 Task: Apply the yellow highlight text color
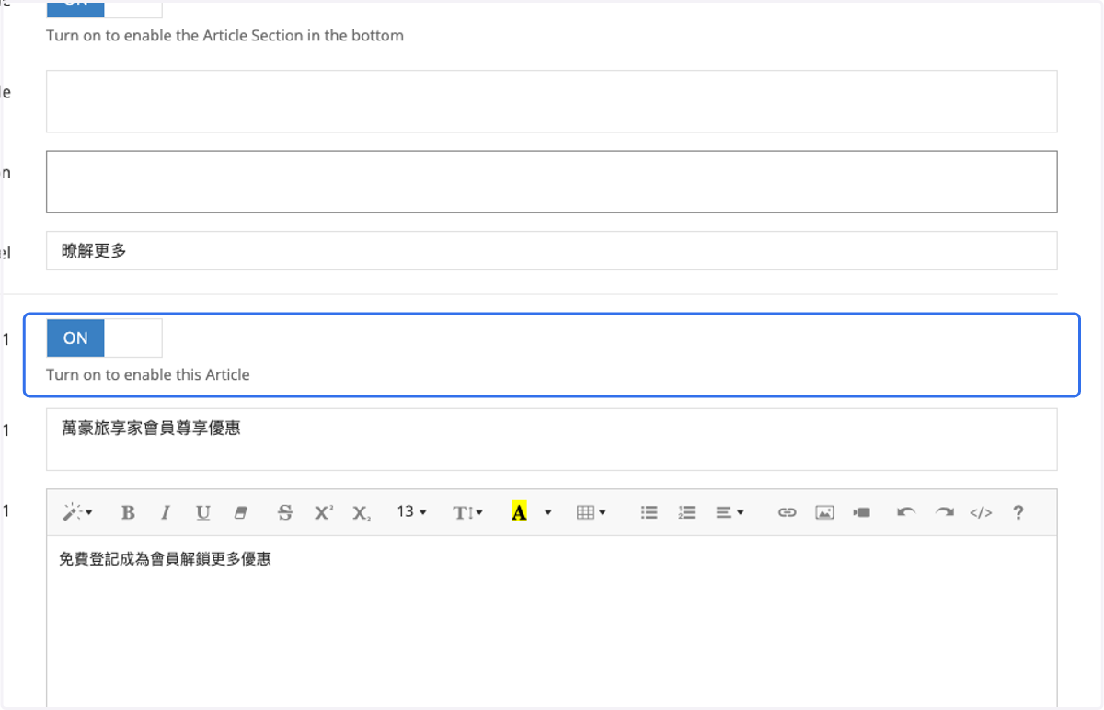pyautogui.click(x=519, y=512)
